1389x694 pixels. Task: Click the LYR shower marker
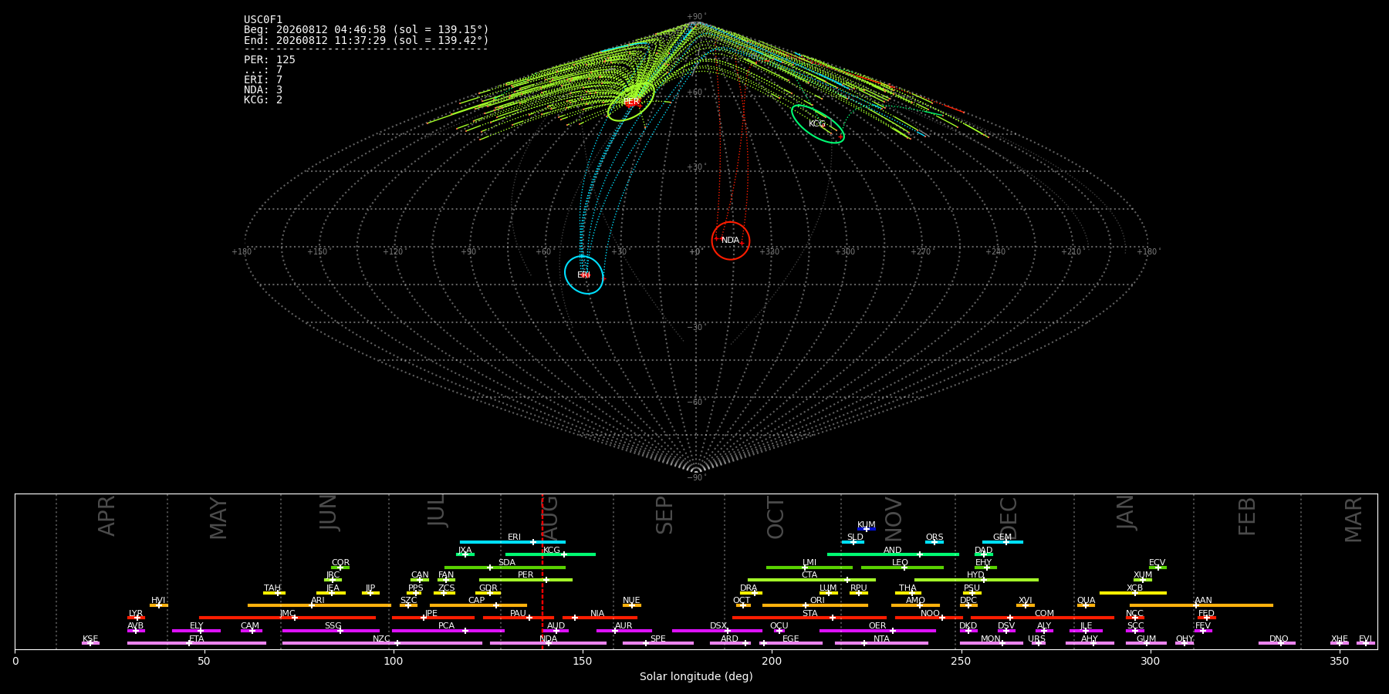pyautogui.click(x=137, y=618)
